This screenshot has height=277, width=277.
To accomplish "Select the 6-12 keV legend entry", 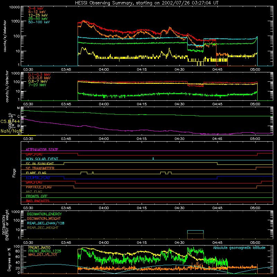I will 37,12.
